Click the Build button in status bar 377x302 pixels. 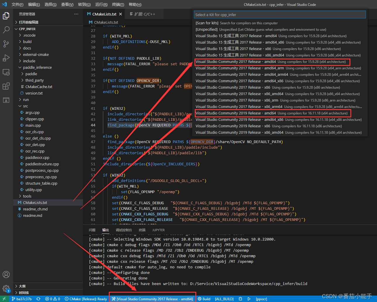pos(204,299)
